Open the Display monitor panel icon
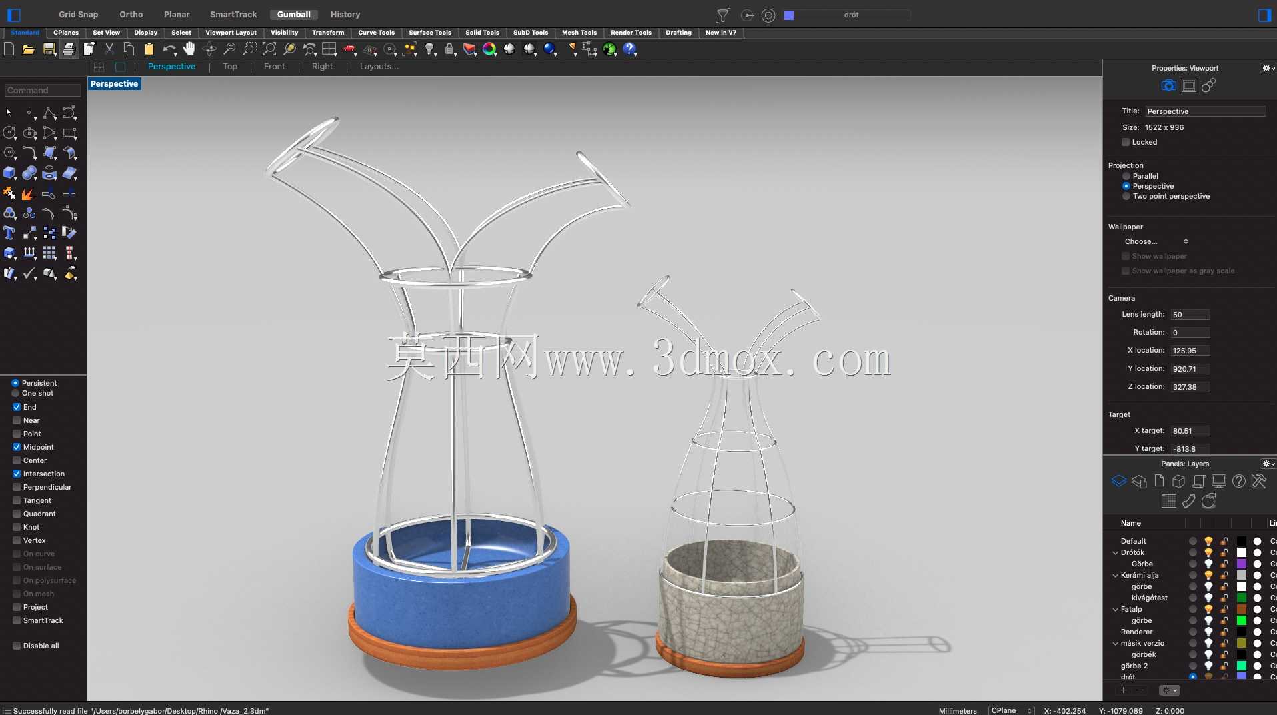The height and width of the screenshot is (715, 1277). pos(1219,481)
